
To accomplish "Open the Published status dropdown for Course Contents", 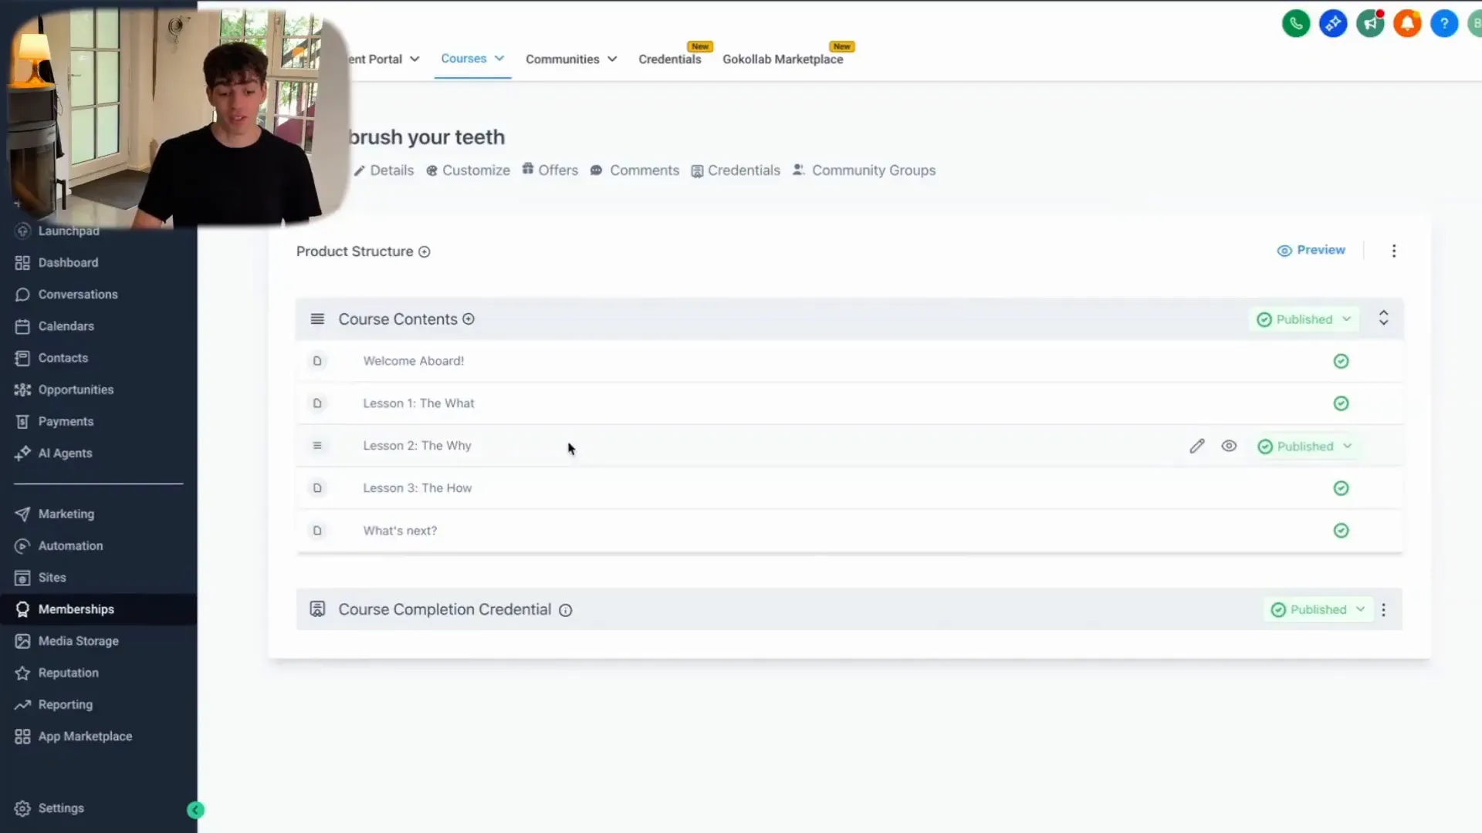I will coord(1304,319).
